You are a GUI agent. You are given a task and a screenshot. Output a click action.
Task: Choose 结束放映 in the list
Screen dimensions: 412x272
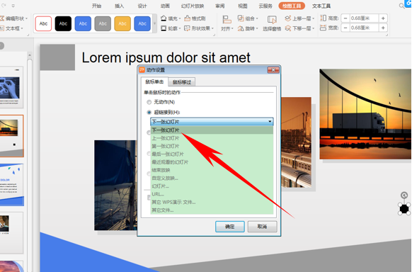tap(212, 170)
